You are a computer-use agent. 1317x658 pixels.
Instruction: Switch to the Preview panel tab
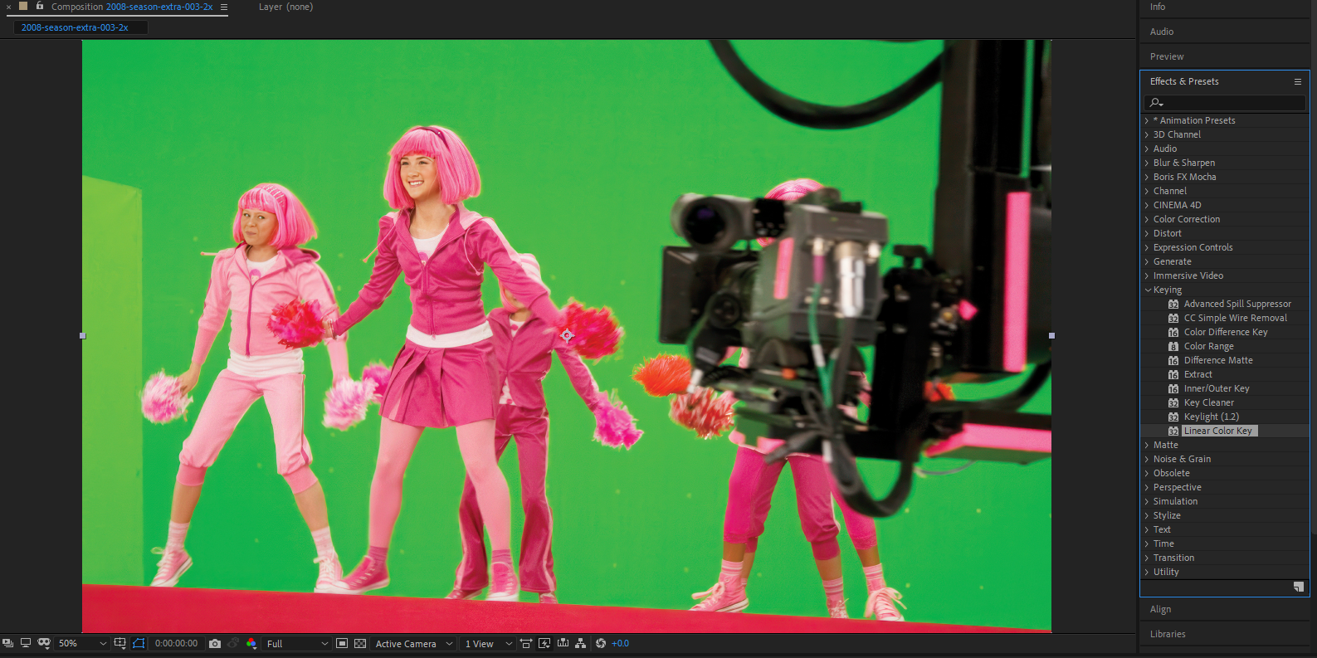(x=1167, y=57)
